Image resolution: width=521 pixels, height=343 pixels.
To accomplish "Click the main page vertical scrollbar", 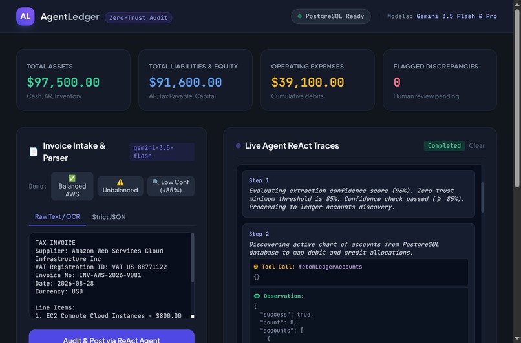I will (x=517, y=98).
